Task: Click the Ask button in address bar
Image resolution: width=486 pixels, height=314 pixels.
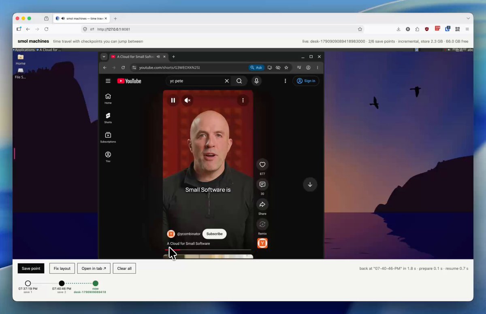Action: (256, 67)
